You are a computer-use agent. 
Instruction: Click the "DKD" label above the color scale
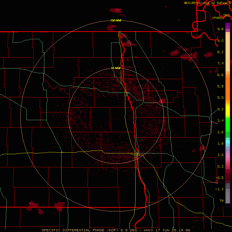click(227, 15)
